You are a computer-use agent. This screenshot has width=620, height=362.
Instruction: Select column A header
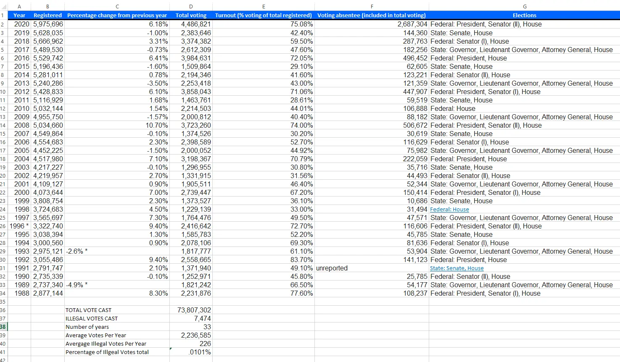click(19, 6)
